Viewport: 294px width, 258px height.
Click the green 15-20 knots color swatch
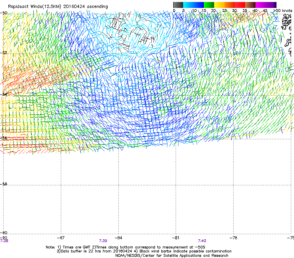pos(209,5)
